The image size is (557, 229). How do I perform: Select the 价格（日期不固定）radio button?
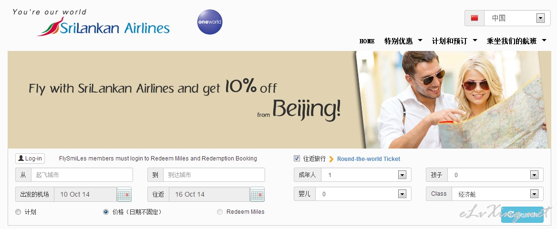click(106, 212)
